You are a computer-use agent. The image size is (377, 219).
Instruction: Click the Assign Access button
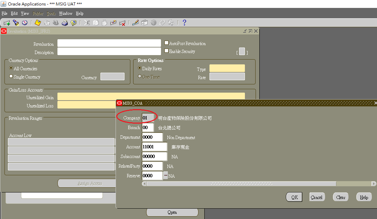(x=87, y=184)
